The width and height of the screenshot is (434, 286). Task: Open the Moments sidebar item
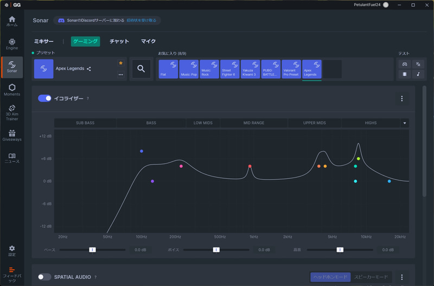tap(12, 90)
